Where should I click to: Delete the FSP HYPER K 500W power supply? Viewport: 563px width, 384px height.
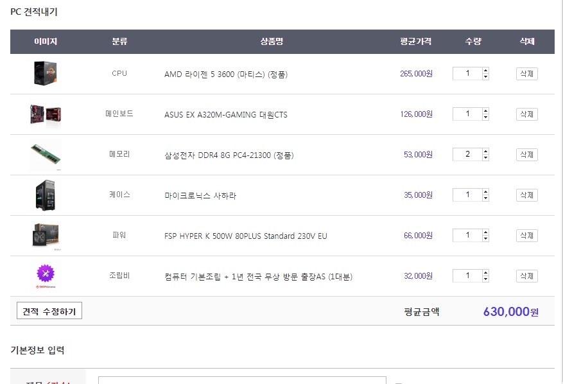pos(526,236)
